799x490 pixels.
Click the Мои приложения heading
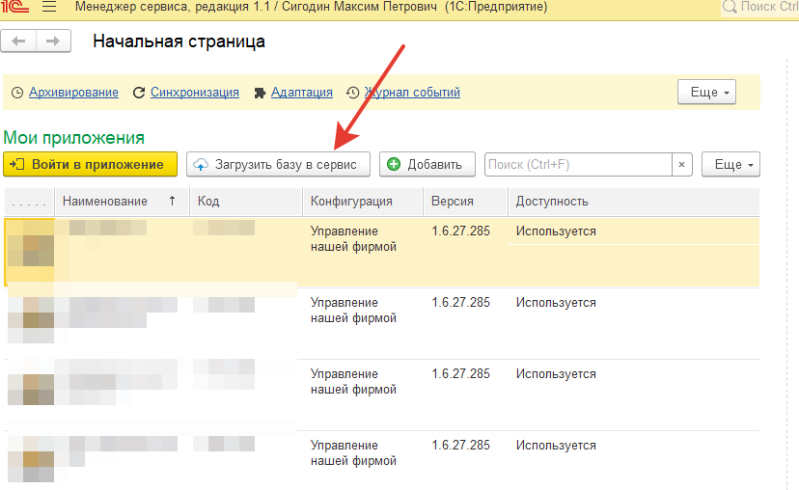(74, 138)
